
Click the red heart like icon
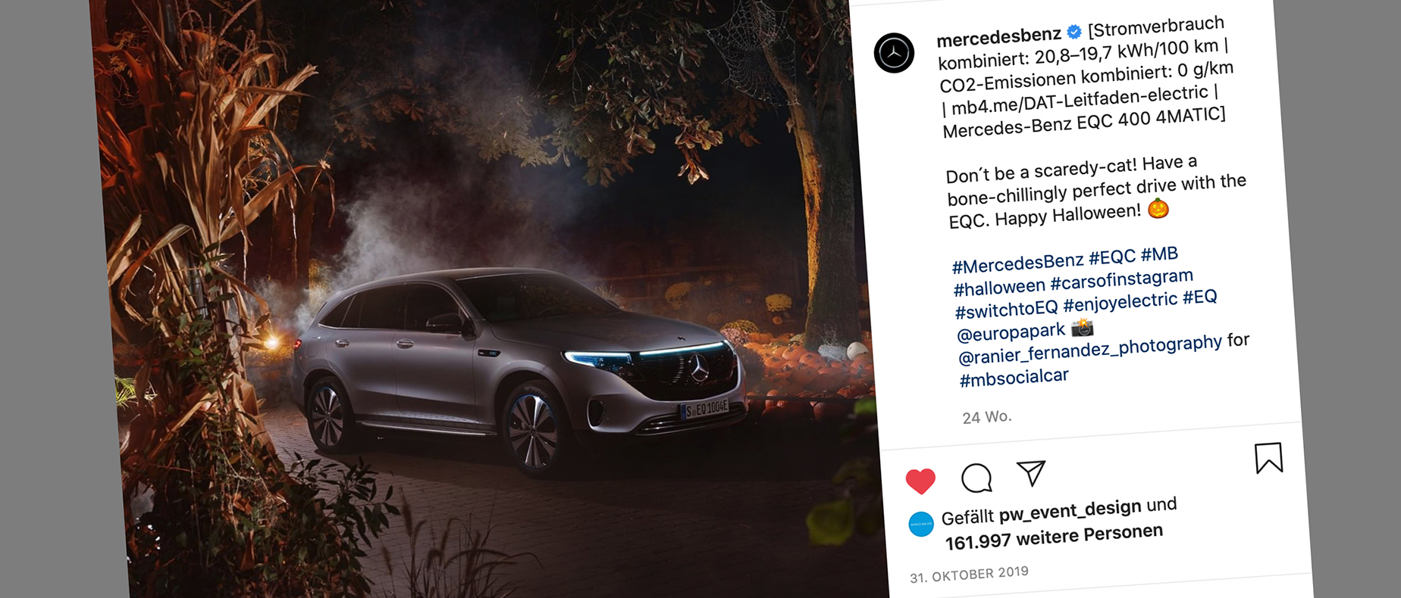[920, 481]
